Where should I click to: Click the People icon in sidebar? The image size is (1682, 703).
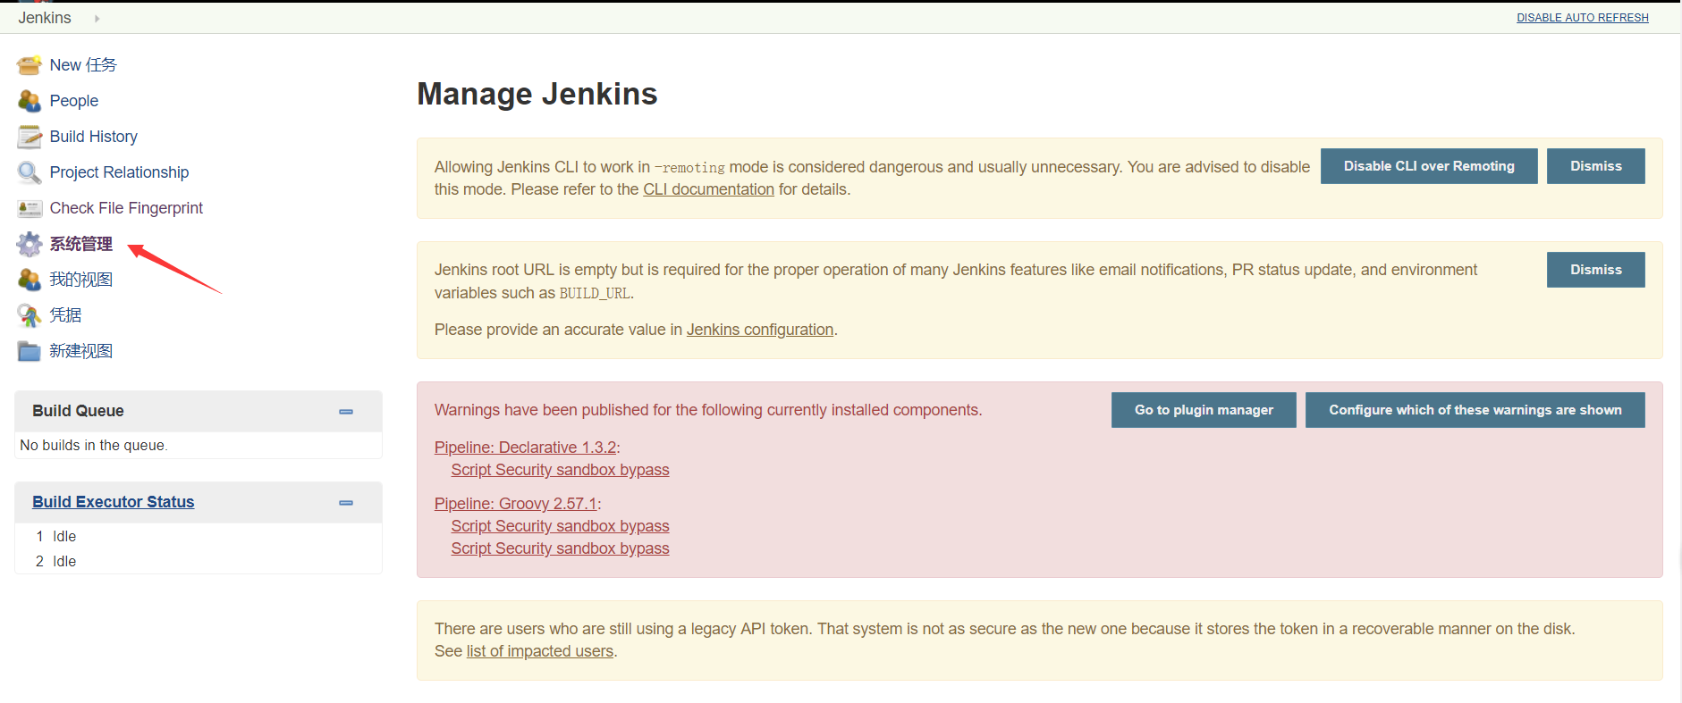[x=30, y=101]
